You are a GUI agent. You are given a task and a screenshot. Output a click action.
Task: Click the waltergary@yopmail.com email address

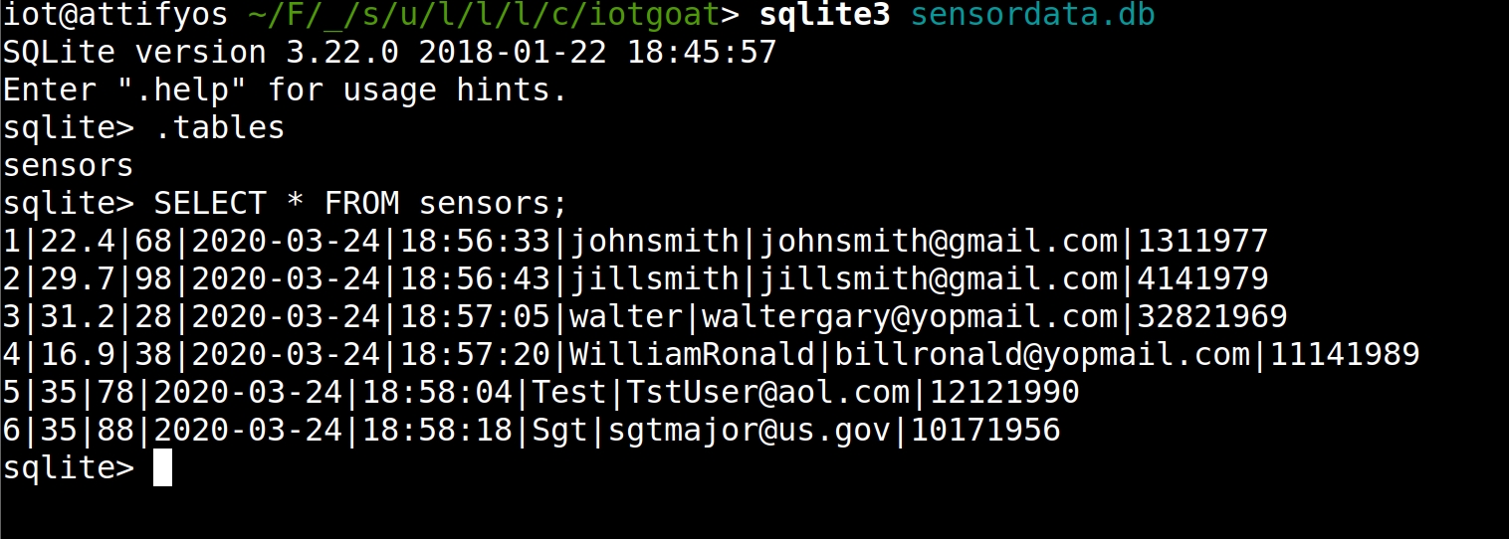click(x=910, y=317)
